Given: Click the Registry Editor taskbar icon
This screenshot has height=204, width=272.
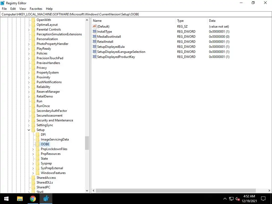Looking at the screenshot, I should tap(46, 199).
